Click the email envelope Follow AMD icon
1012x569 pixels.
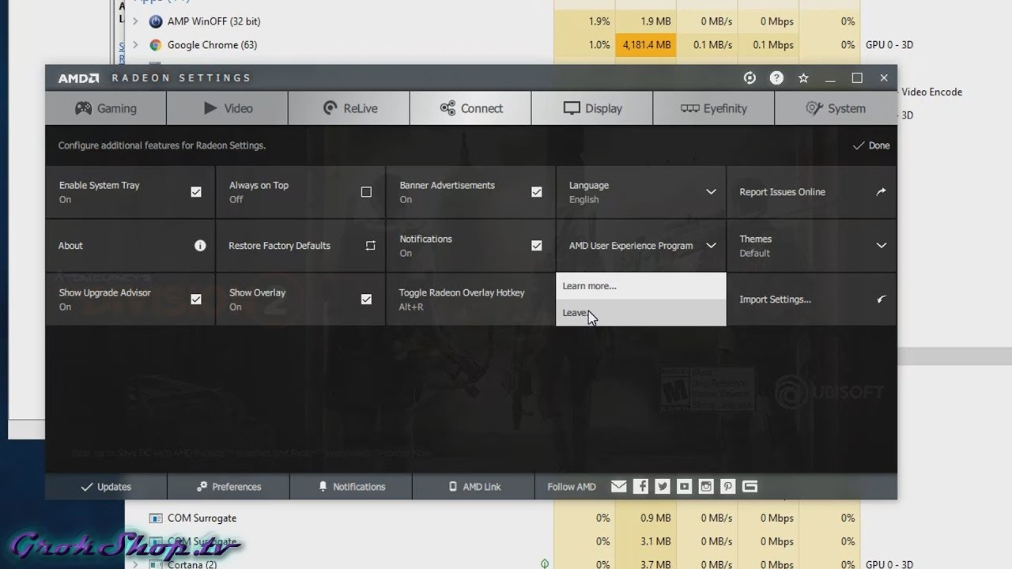619,487
